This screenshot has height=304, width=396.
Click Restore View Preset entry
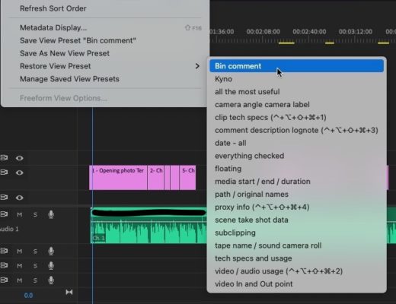tap(56, 66)
